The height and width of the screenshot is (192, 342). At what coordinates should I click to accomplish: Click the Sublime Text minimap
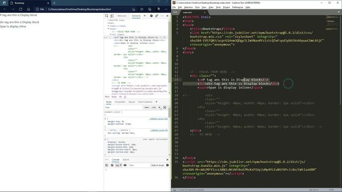pyautogui.click(x=332, y=23)
